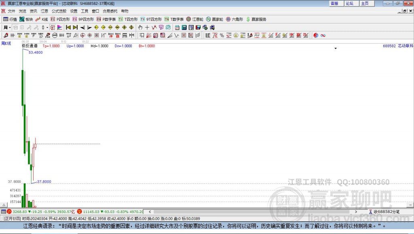Click the 周K线 label
414x234 pixels.
(x=6, y=43)
